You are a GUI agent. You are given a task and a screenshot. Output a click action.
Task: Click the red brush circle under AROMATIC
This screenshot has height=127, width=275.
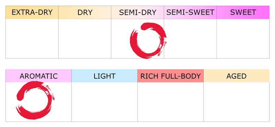click(x=35, y=100)
